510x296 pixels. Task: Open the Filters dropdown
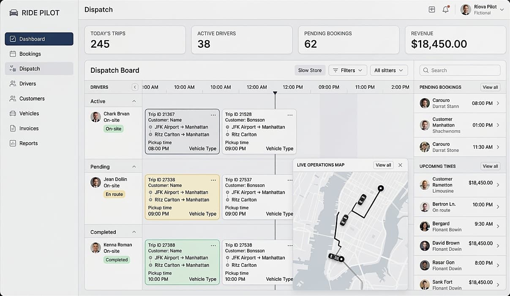click(x=348, y=70)
